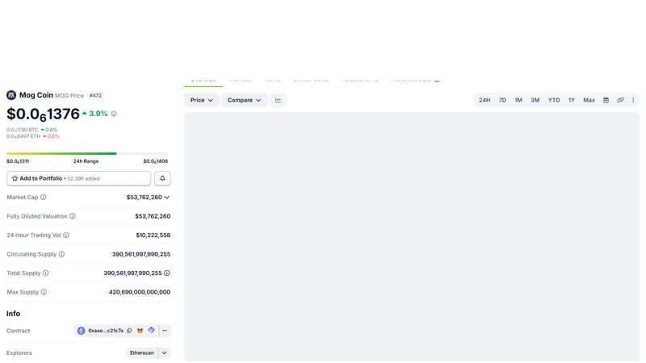Click the Mog Coin name text
This screenshot has height=363, width=646.
pos(36,95)
